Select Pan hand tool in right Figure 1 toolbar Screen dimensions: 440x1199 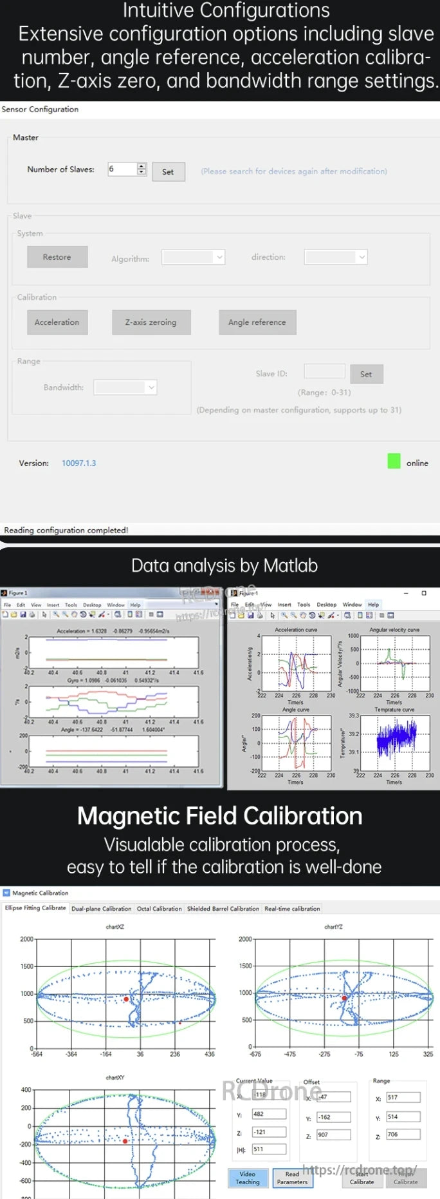coord(303,616)
